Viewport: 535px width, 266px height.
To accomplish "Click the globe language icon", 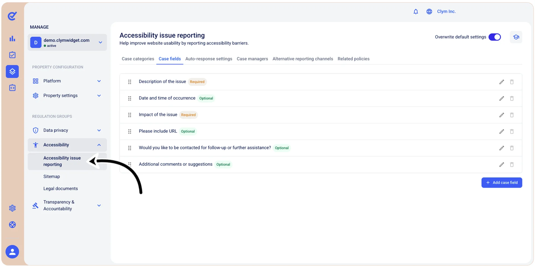I will [429, 11].
